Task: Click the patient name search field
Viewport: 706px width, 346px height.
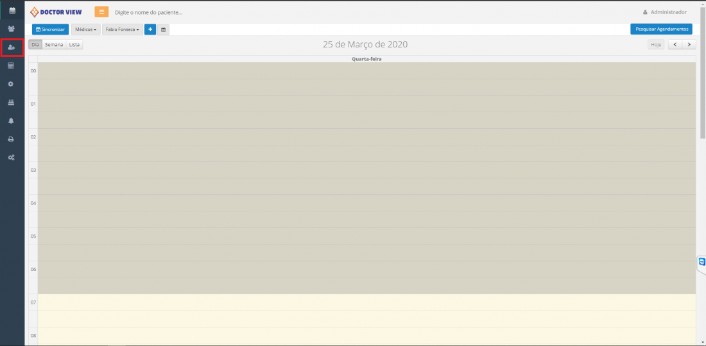Action: tap(193, 12)
